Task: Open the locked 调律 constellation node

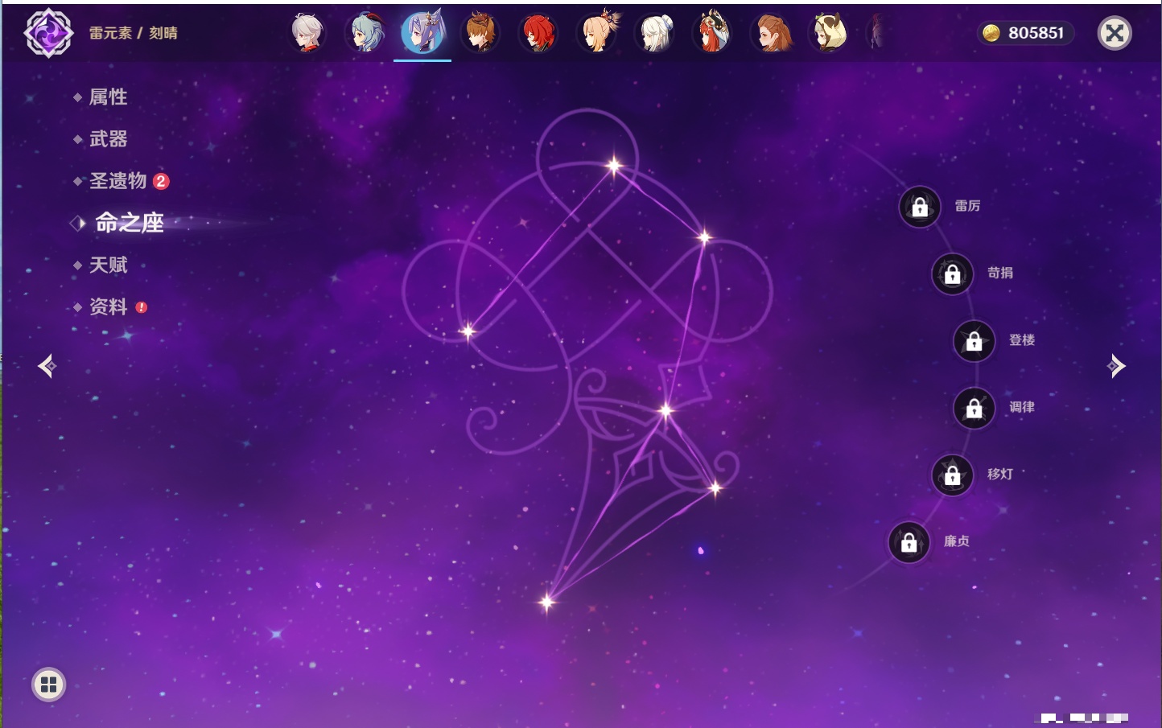Action: click(x=975, y=408)
